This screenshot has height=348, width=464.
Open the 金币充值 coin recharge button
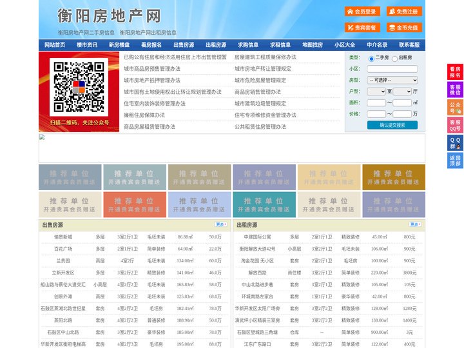(x=404, y=28)
